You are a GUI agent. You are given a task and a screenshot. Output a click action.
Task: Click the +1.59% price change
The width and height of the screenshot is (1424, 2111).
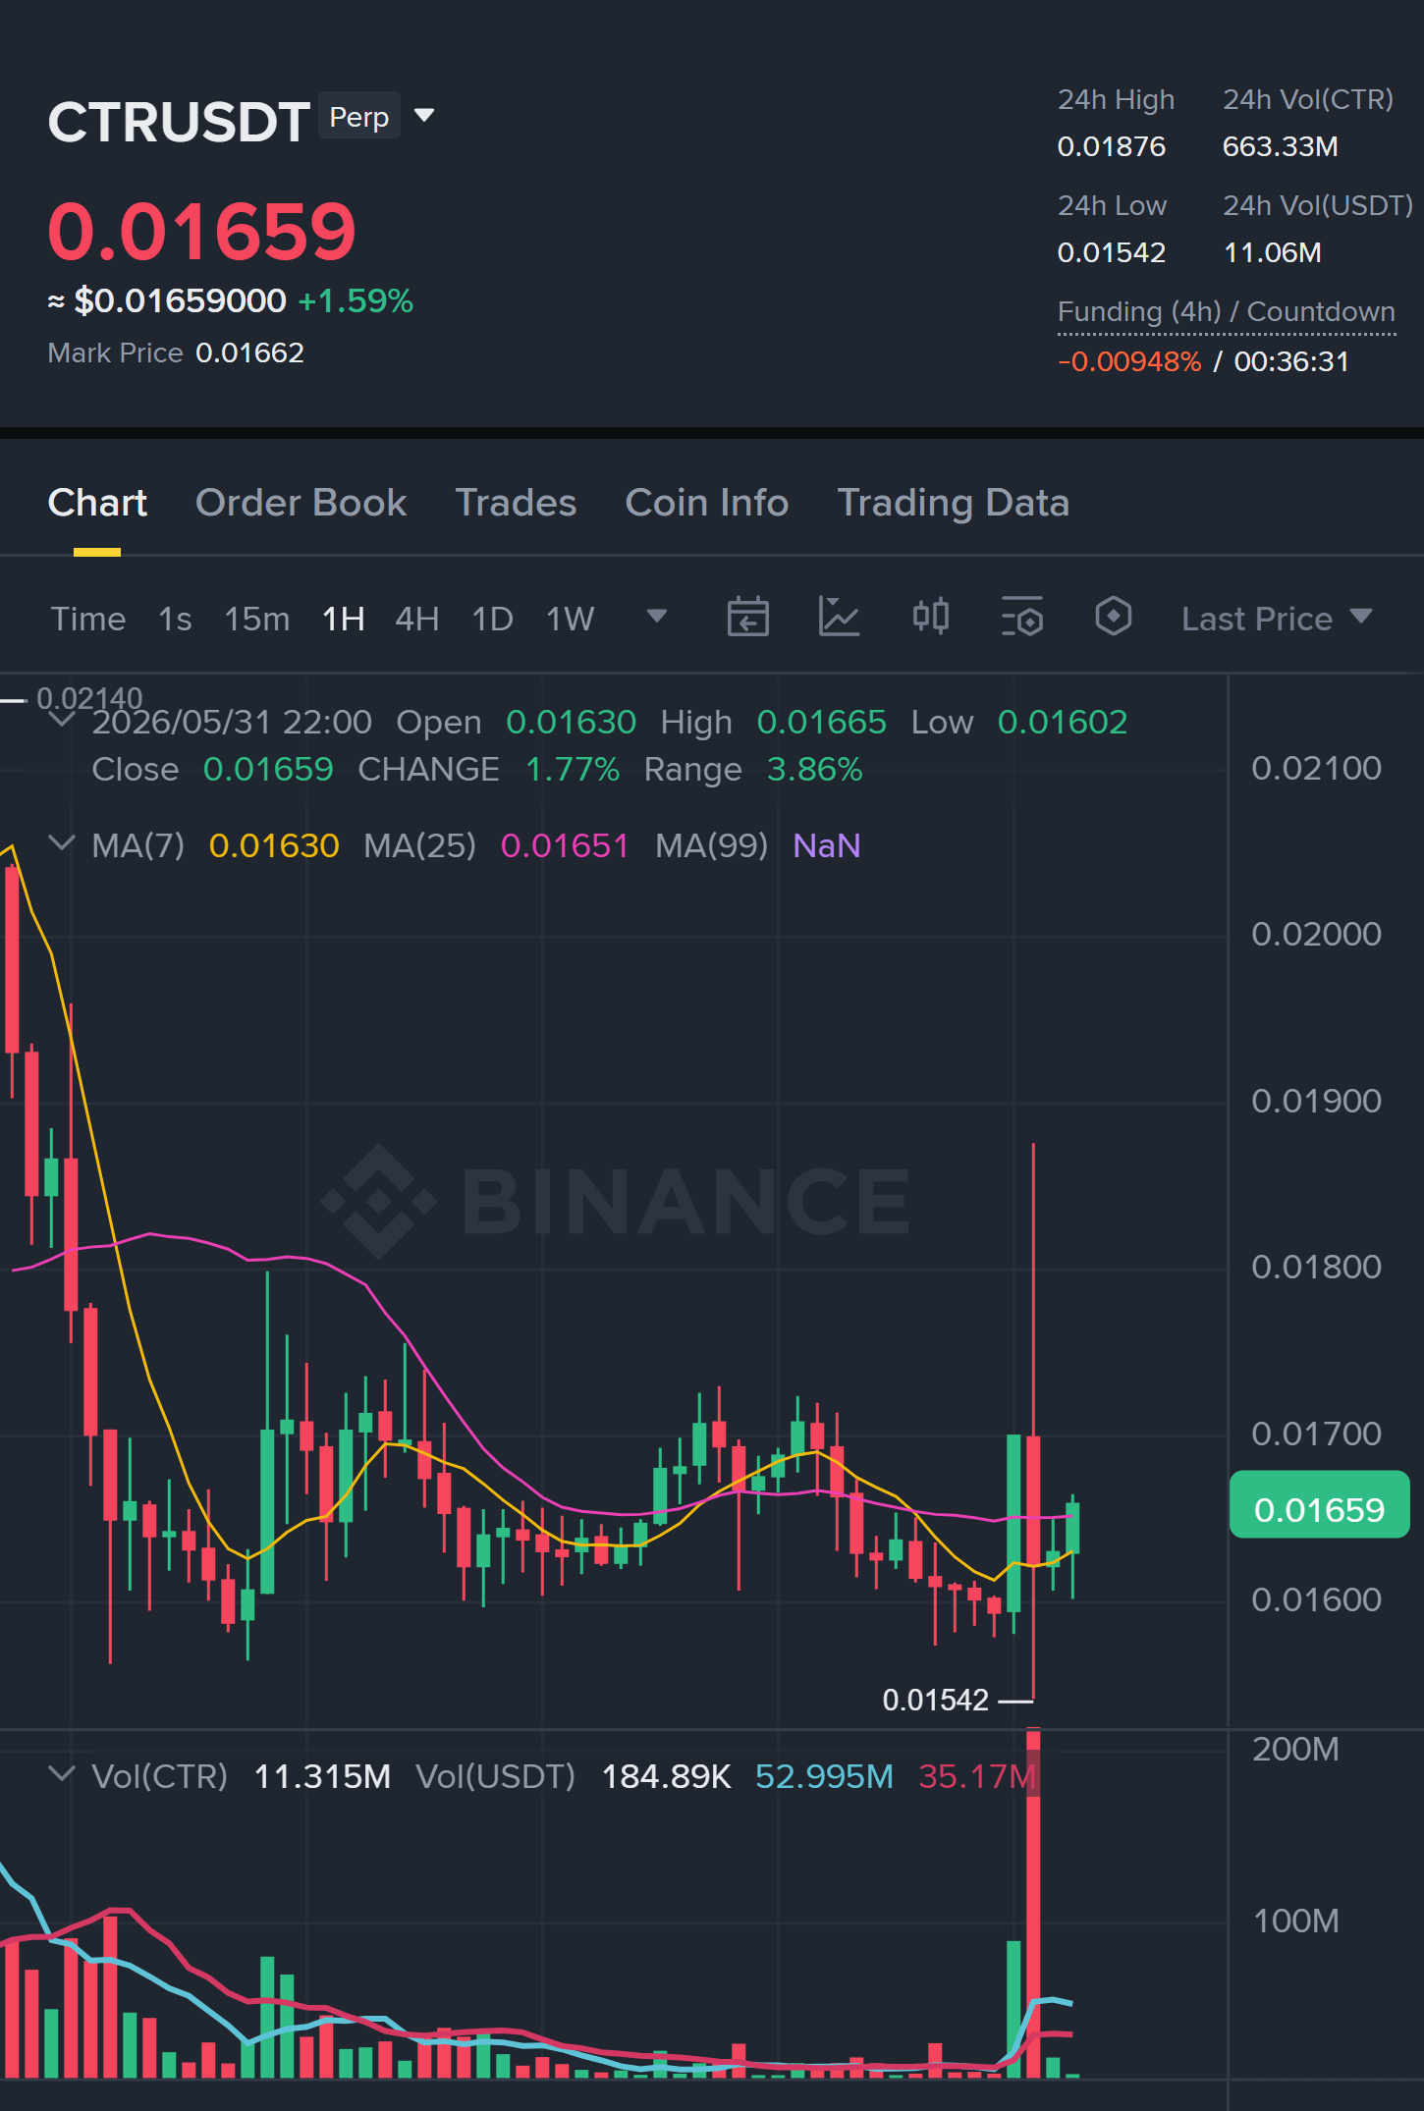pyautogui.click(x=356, y=300)
